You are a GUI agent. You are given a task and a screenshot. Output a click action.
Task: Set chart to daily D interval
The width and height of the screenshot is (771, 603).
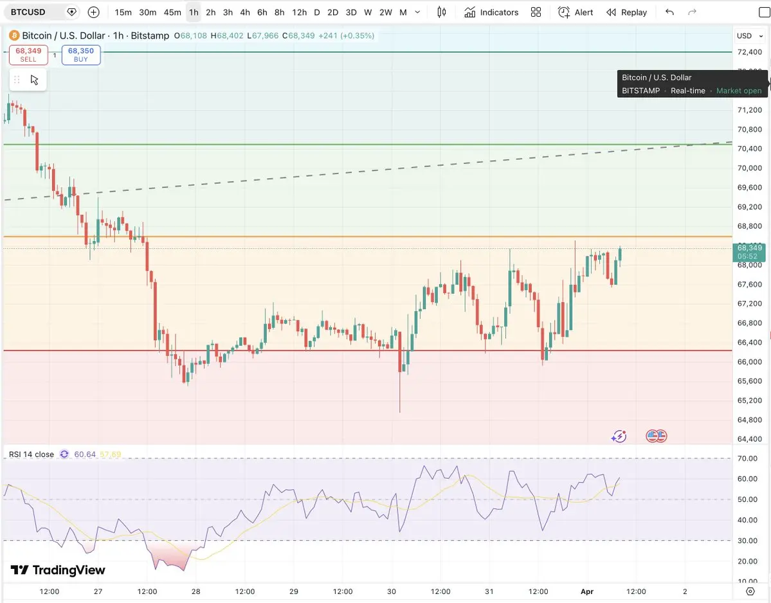(x=316, y=12)
